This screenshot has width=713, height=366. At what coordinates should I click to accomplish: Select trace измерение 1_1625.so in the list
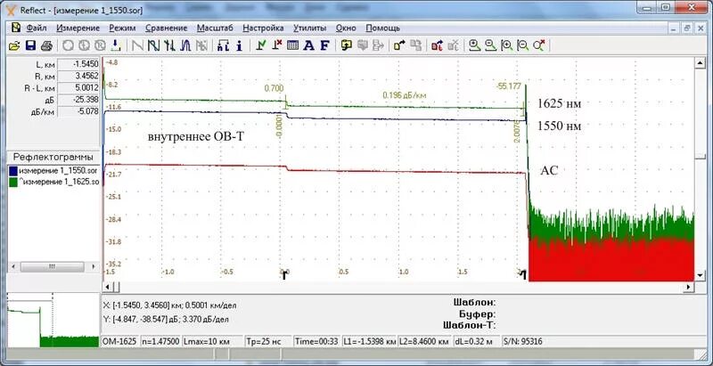point(58,182)
